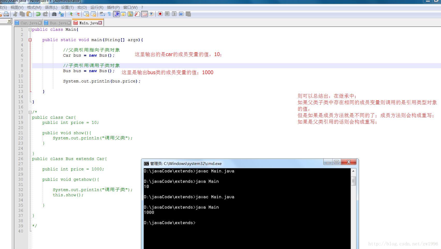Click 'public class Bus extends Car{' line
This screenshot has width=441, height=249.
(69, 159)
